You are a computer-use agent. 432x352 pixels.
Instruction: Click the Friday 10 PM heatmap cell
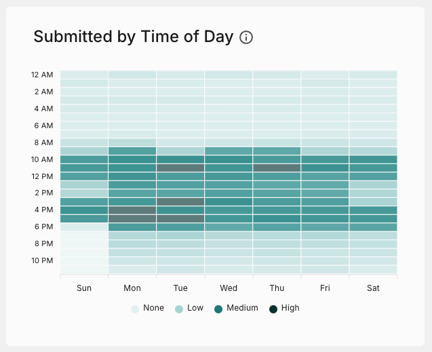(325, 261)
